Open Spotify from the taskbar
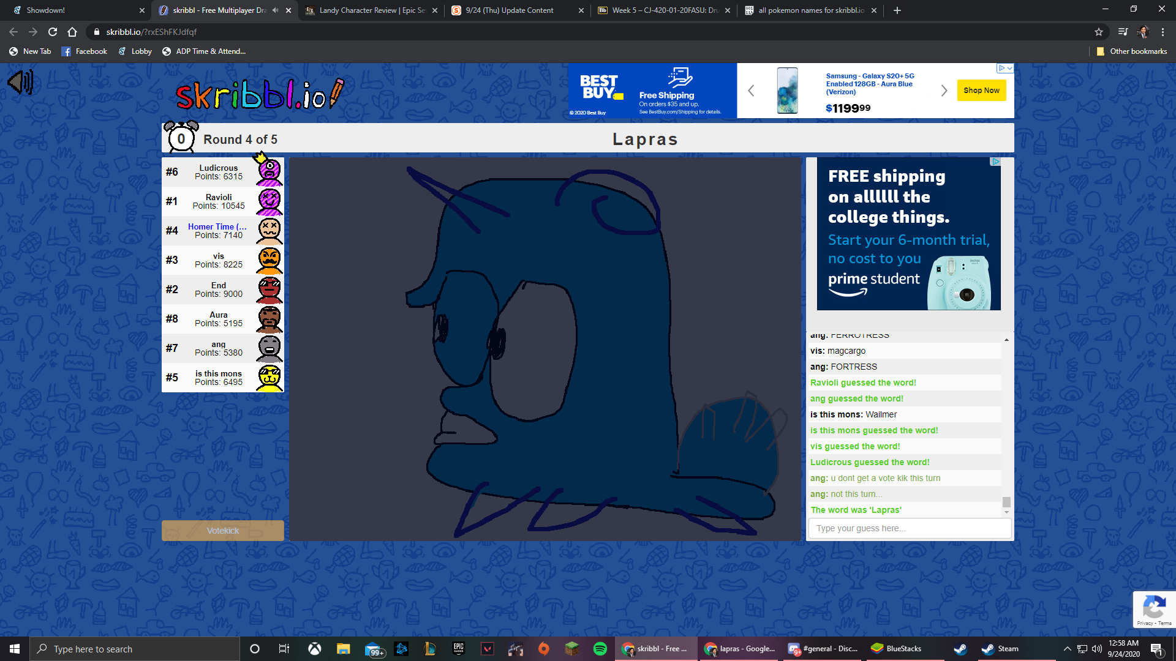1176x661 pixels. tap(600, 649)
